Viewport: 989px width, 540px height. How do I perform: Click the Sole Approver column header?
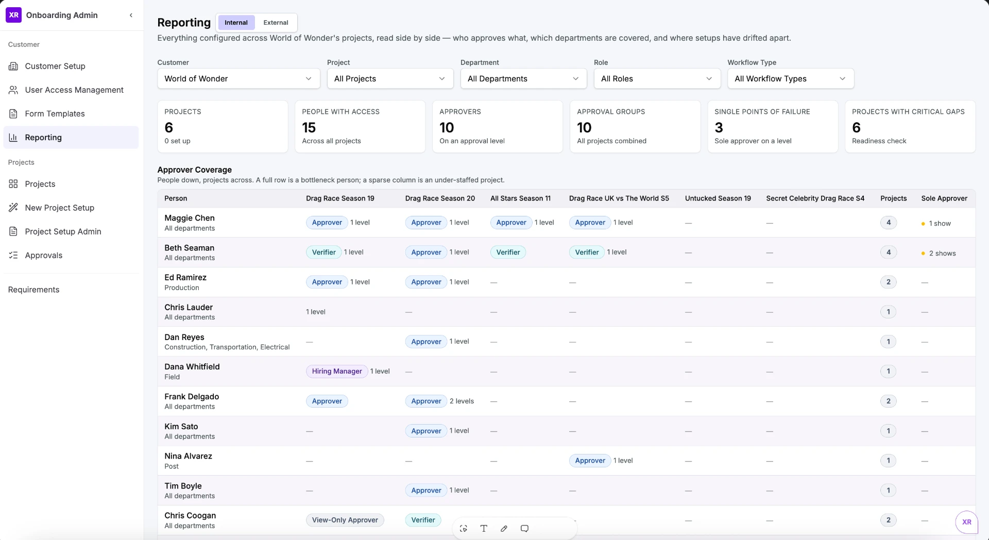[x=944, y=198]
